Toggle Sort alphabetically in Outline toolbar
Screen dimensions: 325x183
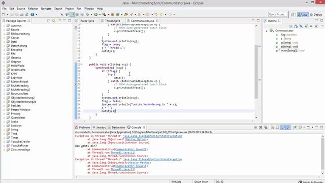click(x=296, y=26)
